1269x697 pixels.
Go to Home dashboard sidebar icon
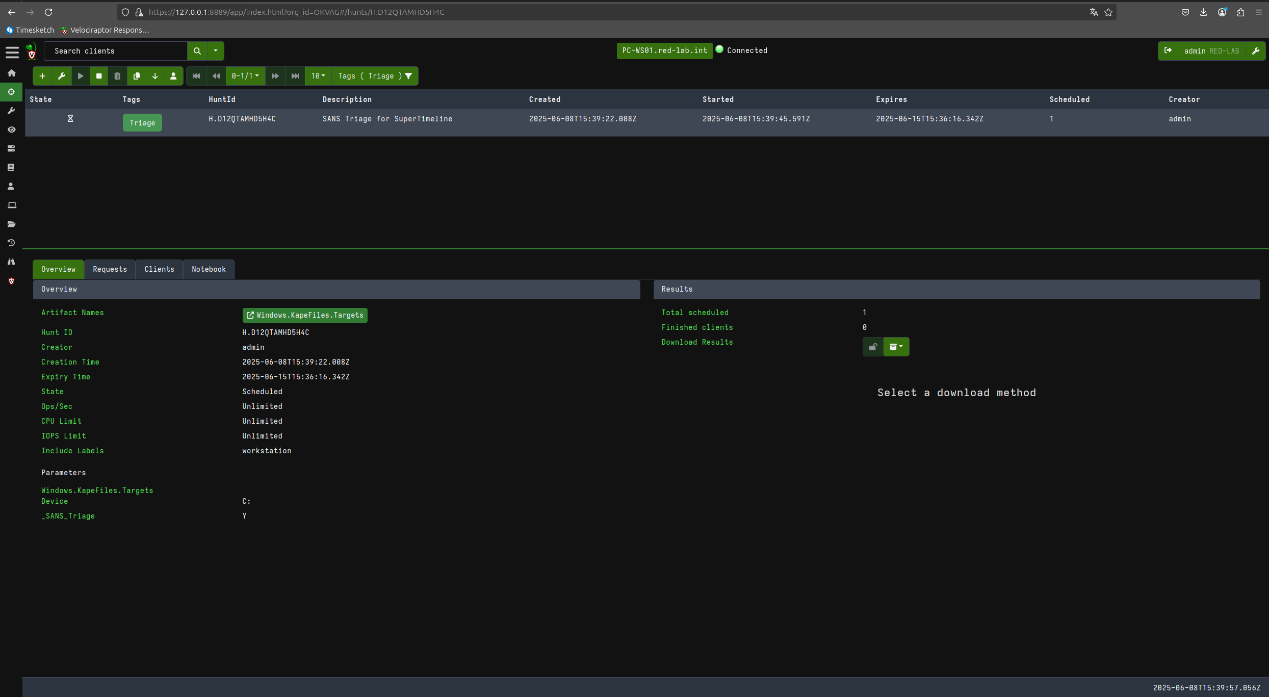(11, 73)
